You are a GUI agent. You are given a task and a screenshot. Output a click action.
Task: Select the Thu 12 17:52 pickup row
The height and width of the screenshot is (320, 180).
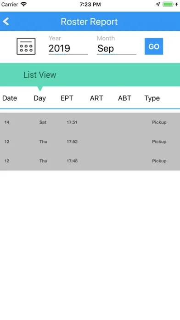(90, 142)
